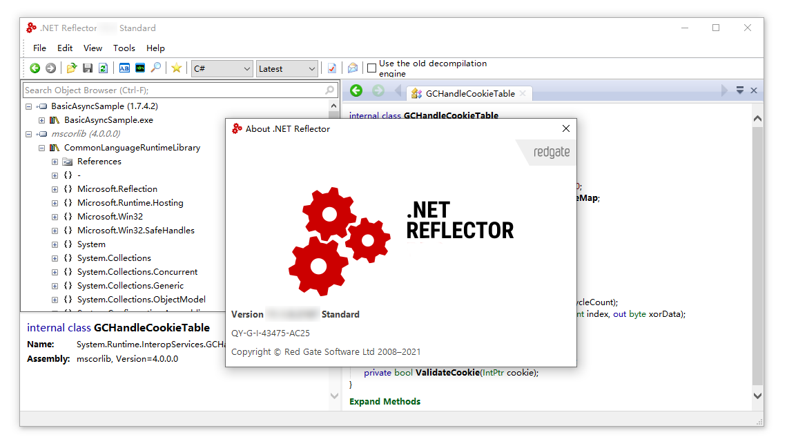Expand the Microsoft.Reflection namespace
The width and height of the screenshot is (787, 446).
coord(55,189)
